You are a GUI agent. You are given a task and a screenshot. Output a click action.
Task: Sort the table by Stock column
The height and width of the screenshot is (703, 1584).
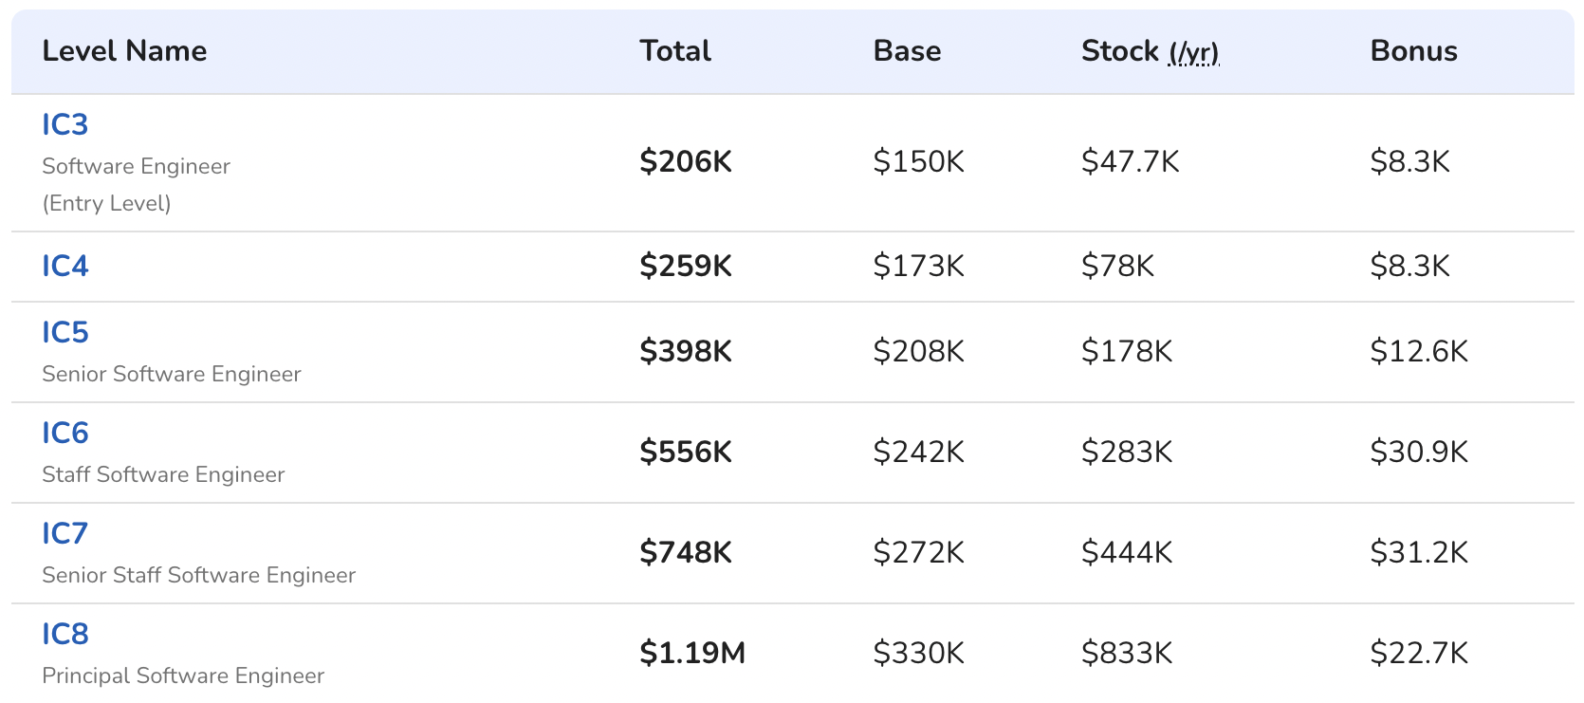tap(1119, 51)
